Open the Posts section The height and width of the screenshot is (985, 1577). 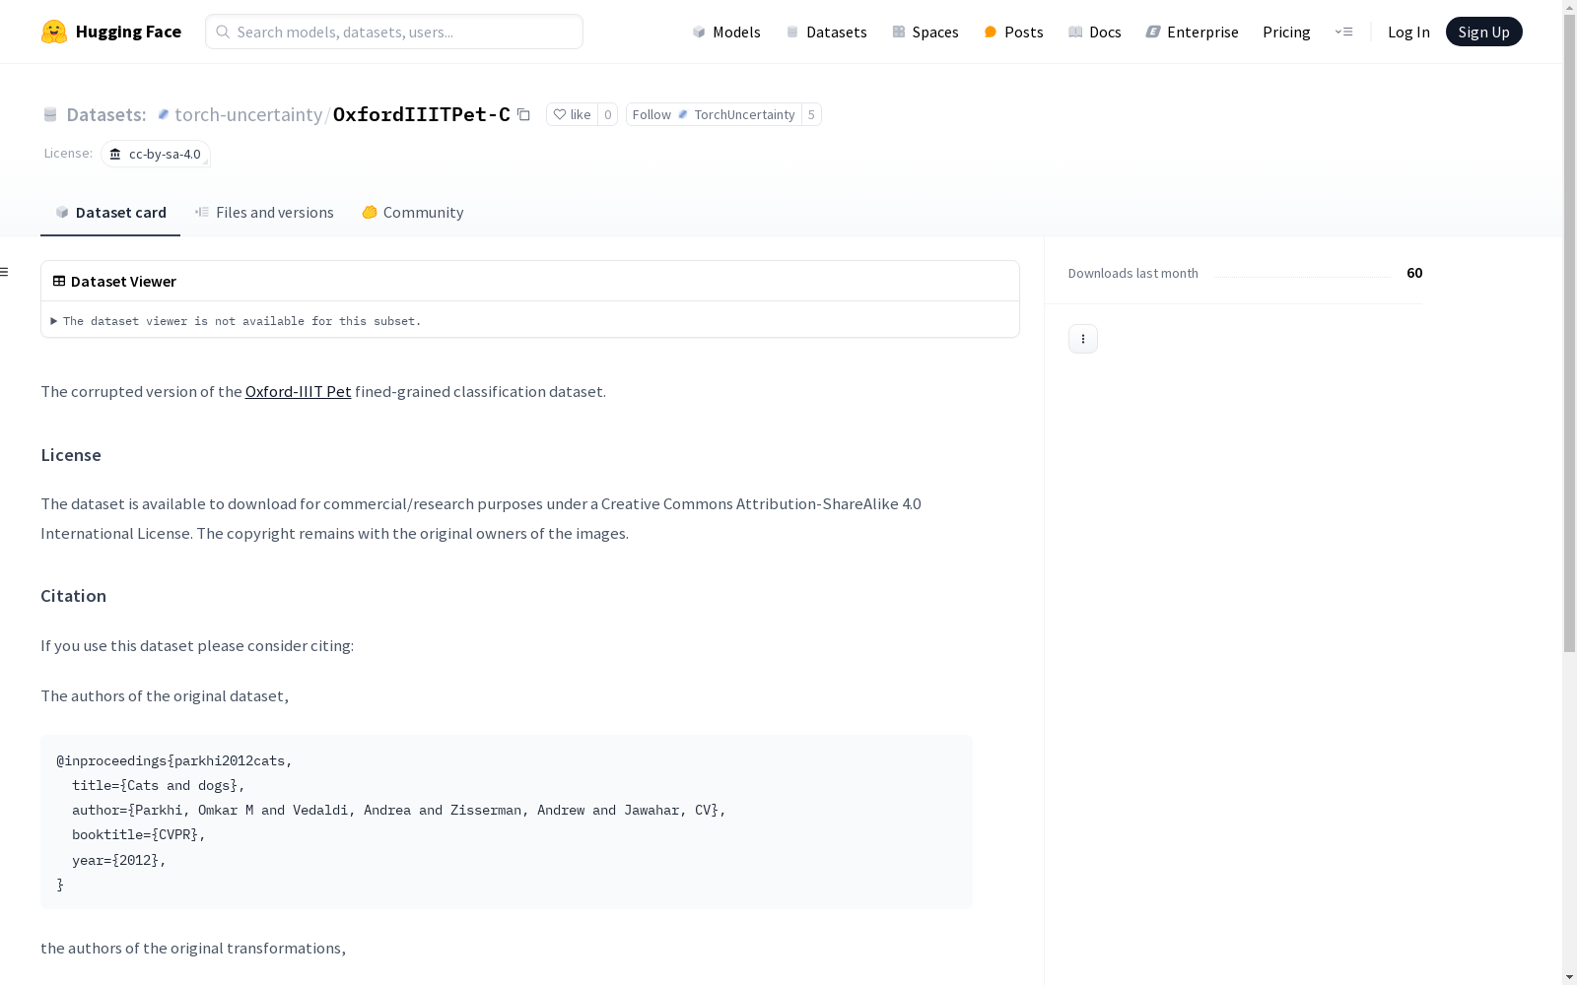coord(1013,32)
